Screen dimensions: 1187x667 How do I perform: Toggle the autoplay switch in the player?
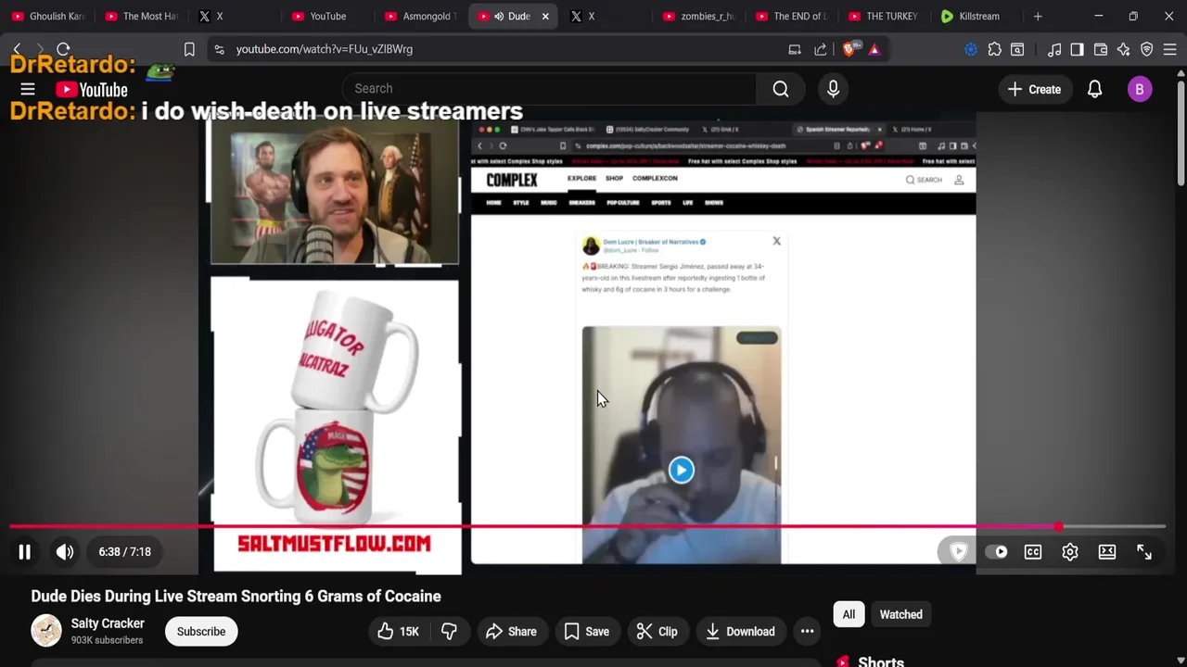[x=996, y=552]
